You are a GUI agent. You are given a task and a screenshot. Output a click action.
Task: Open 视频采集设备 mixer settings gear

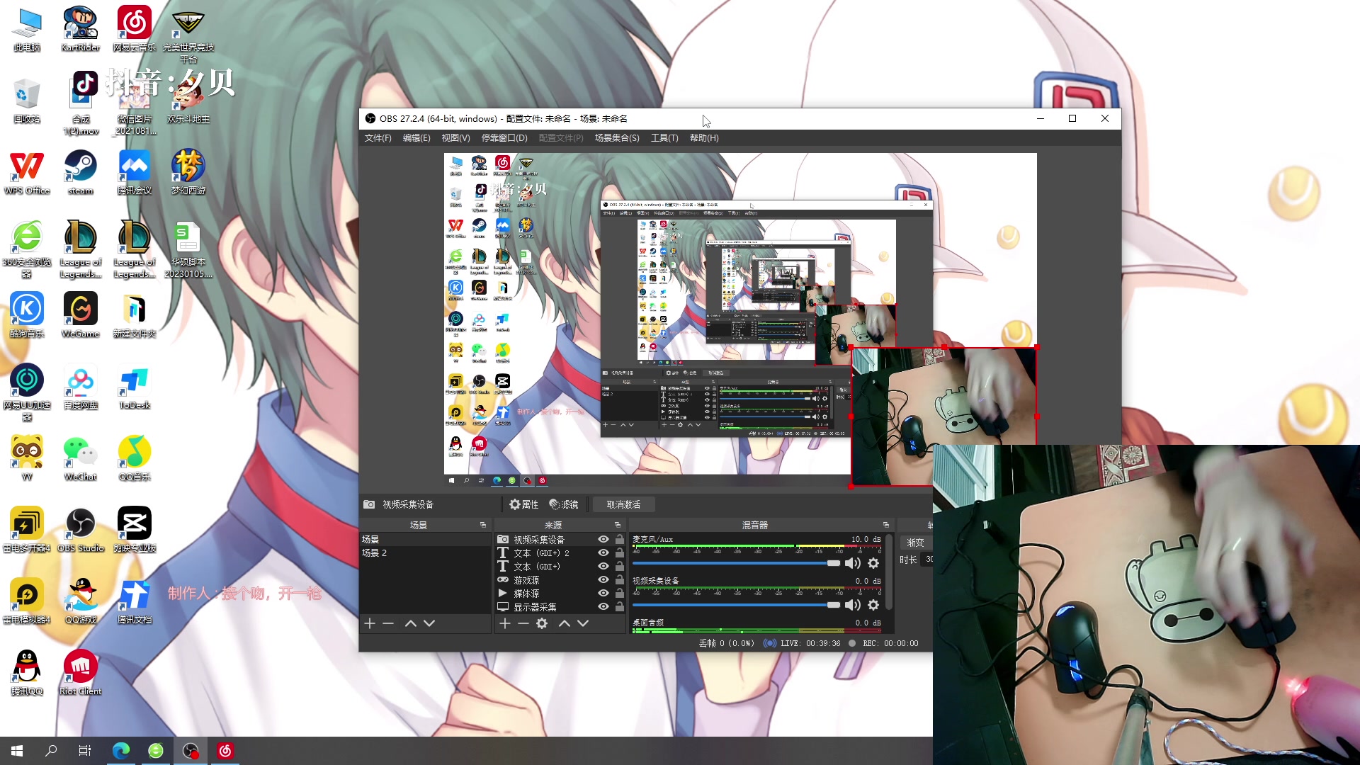click(873, 606)
